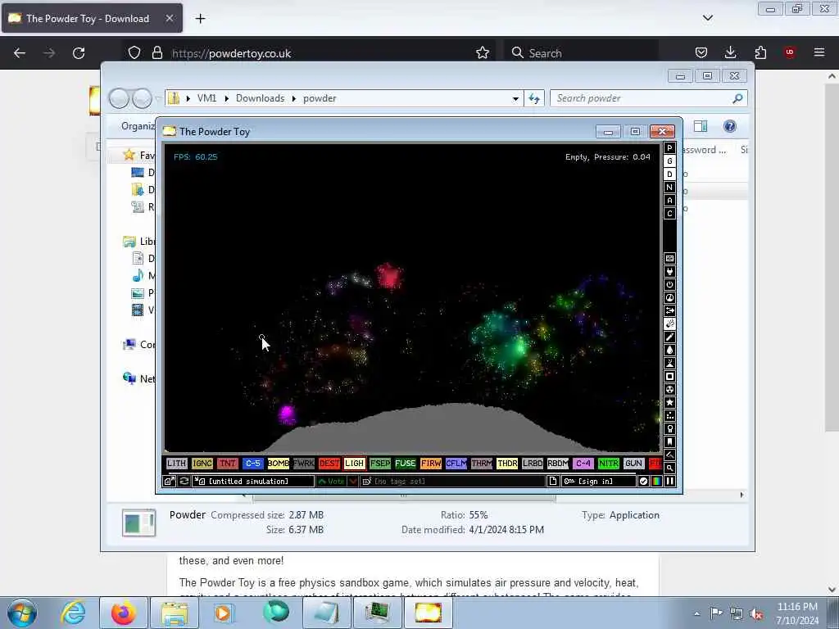Viewport: 839px width, 629px height.
Task: Click Firefox downloads arrow button
Action: pos(730,52)
